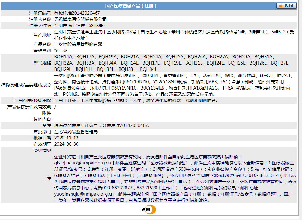302x220 pixels.
Task: Click the address 江阴市璜土镇岐上路18号
Action: [79, 26]
